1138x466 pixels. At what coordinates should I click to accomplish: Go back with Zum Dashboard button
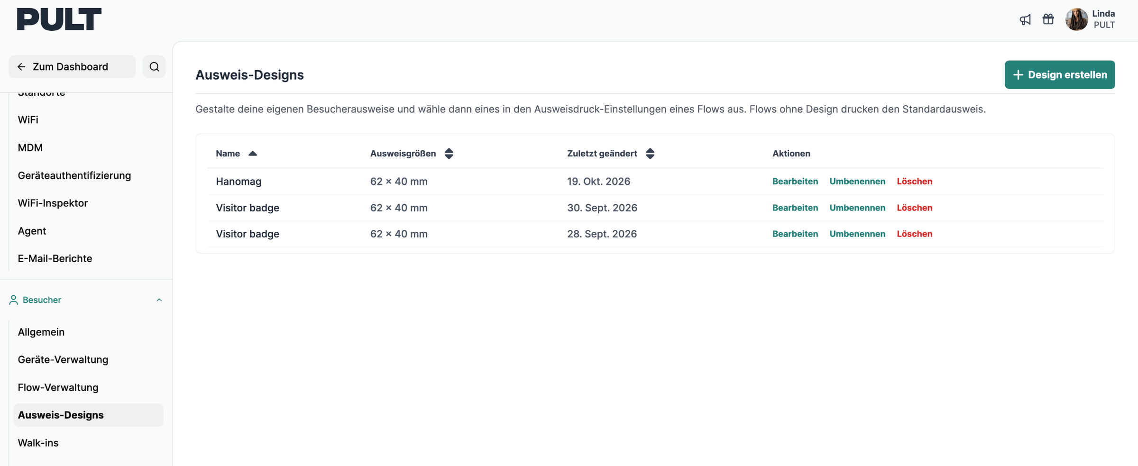pos(72,67)
